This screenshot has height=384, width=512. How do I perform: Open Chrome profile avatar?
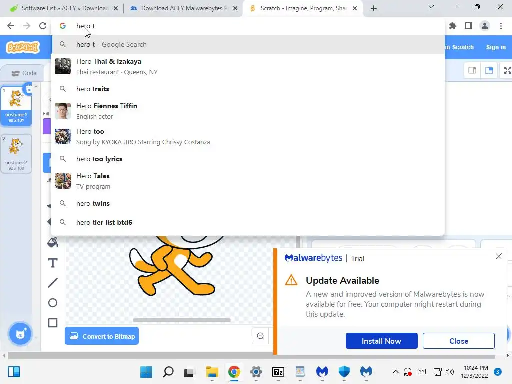(x=485, y=26)
